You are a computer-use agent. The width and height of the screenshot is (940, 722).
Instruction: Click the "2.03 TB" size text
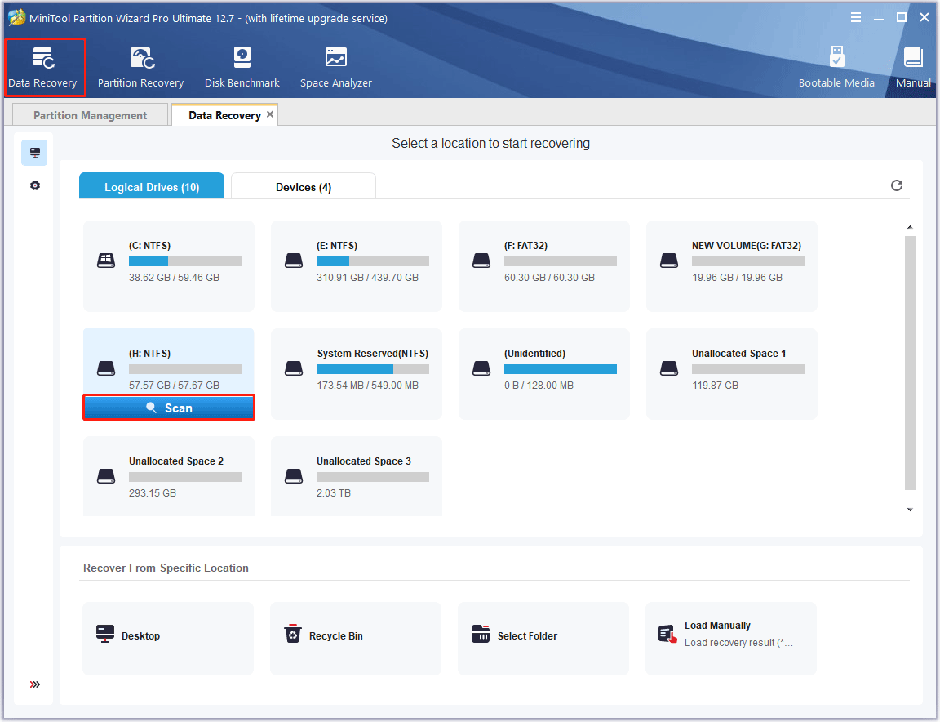334,493
